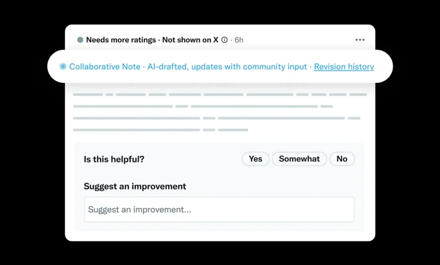Viewport: 440px width, 265px height.
Task: Click the Collaborative Note badge icon
Action: click(x=63, y=67)
